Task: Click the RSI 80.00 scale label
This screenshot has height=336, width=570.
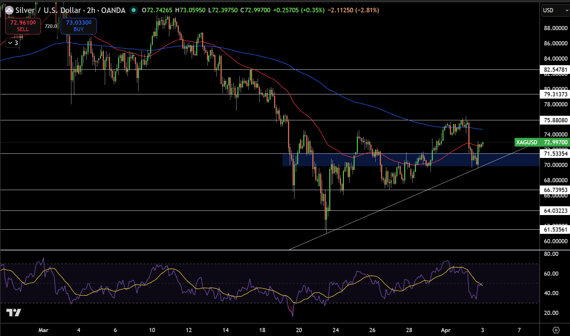Action: [x=551, y=254]
